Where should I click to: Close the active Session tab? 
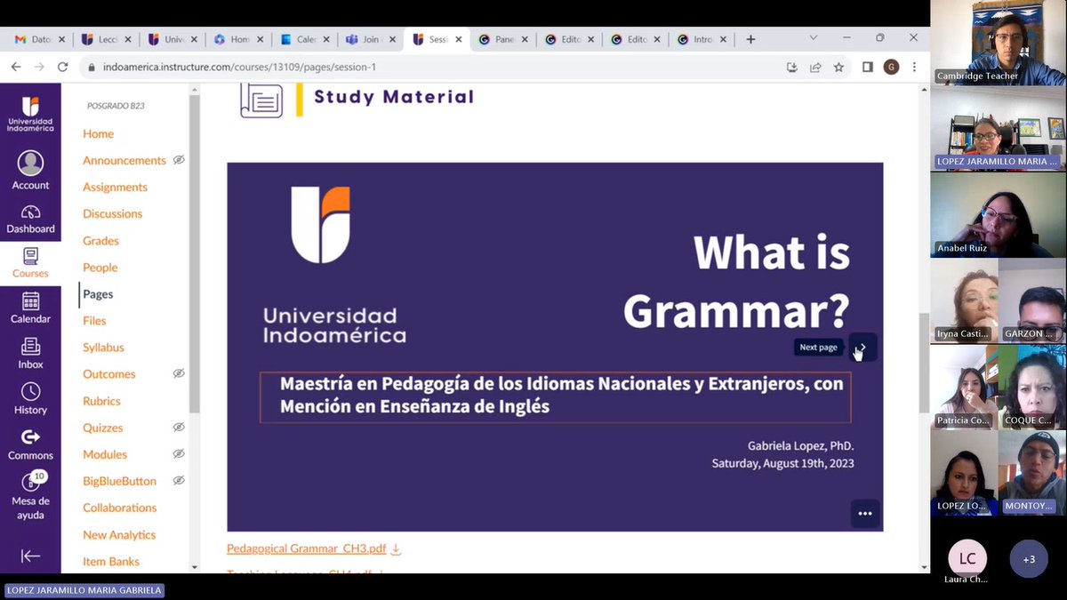pyautogui.click(x=460, y=39)
